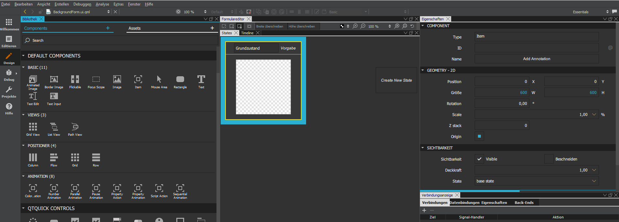Viewport: 619px width, 222px height.
Task: Switch to Willkommen mode in sidebar
Action: point(9,25)
